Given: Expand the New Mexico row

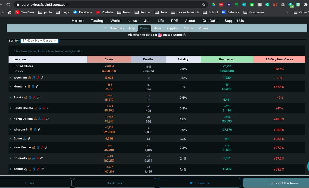Looking at the screenshot, I should point(11,147).
